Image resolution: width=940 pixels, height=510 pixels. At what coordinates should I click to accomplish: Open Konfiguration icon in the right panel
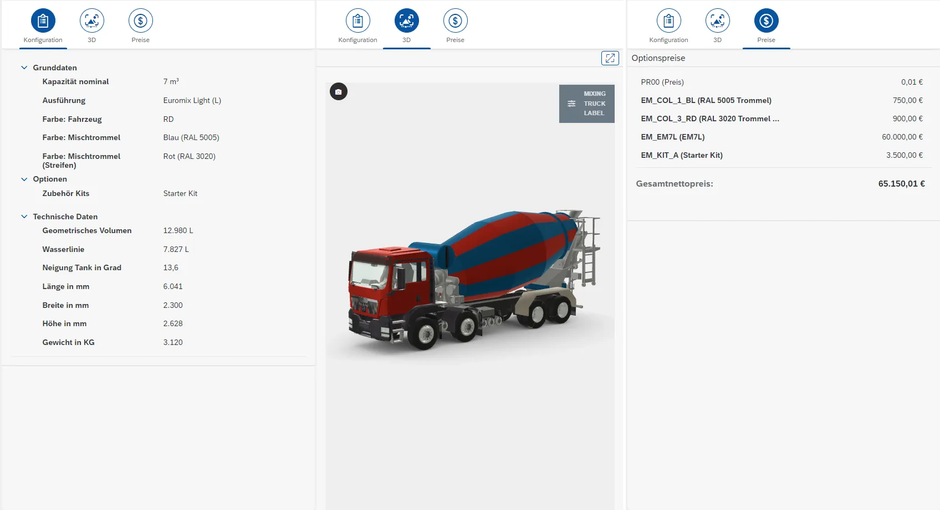(x=668, y=21)
